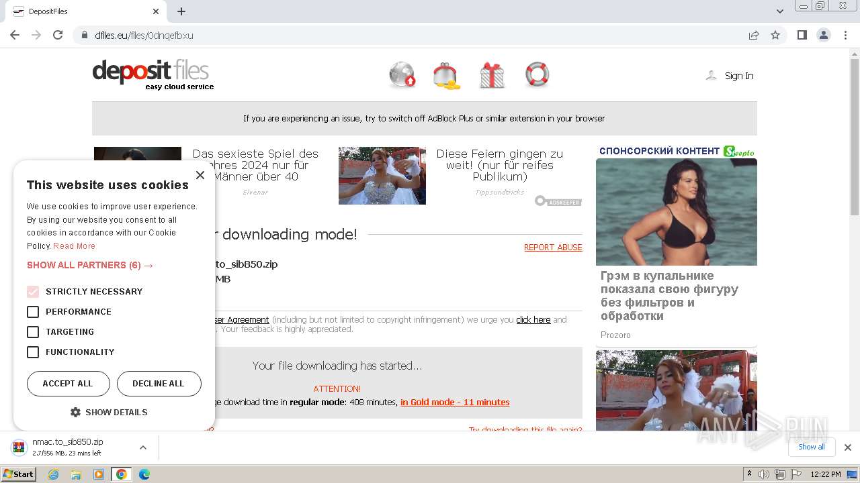Enable the Performance cookies checkbox
The width and height of the screenshot is (860, 483).
click(x=33, y=312)
